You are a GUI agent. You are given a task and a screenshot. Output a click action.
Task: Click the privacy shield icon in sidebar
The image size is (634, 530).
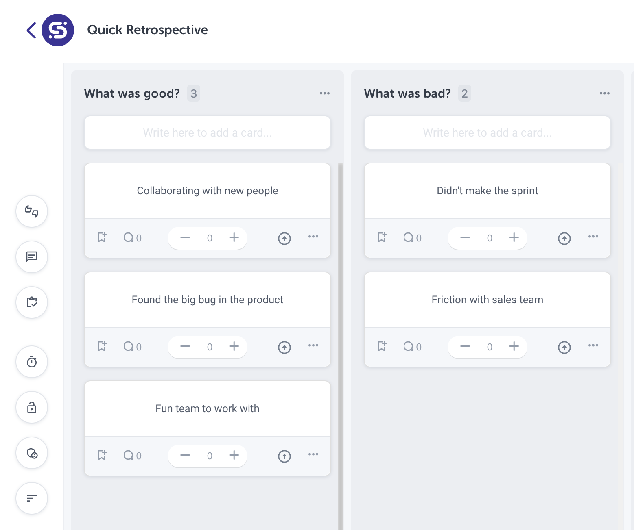[x=32, y=453]
